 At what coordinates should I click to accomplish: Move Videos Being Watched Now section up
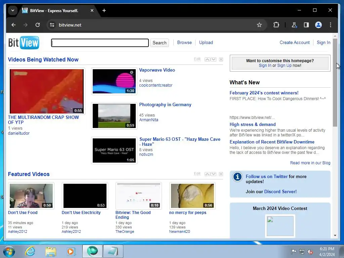point(207,59)
